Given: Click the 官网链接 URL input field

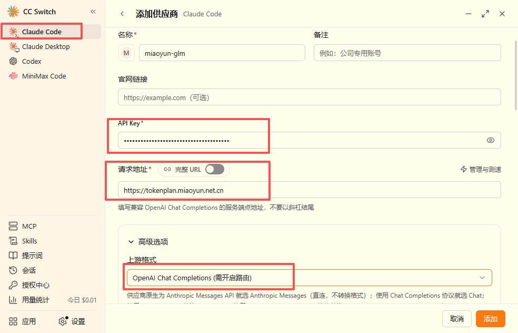Looking at the screenshot, I should pos(310,97).
